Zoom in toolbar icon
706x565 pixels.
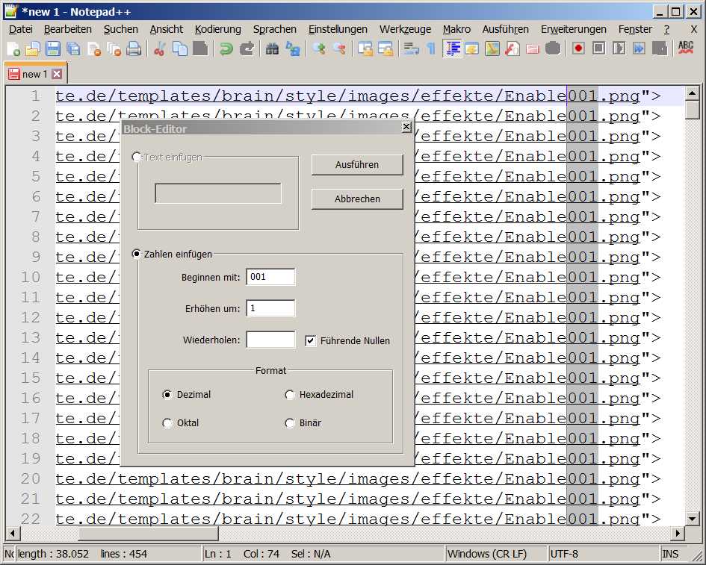[x=319, y=49]
